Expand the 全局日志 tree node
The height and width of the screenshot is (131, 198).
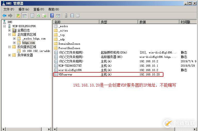point(9,30)
